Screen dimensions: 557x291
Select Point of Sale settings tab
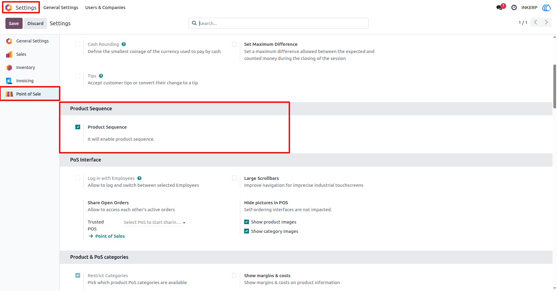30,94
